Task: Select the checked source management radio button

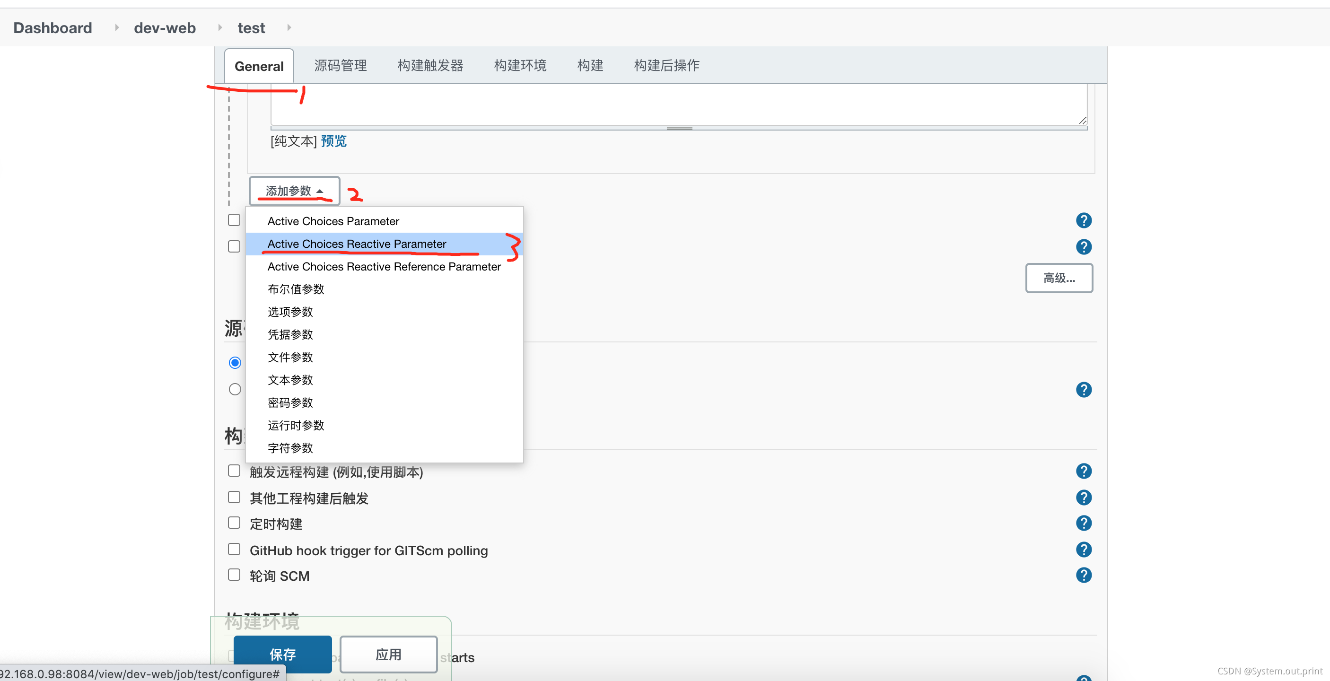Action: click(x=235, y=363)
